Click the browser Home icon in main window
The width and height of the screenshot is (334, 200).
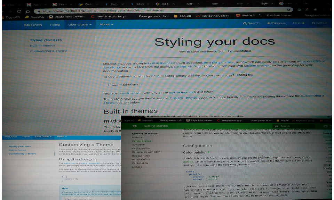(28, 11)
